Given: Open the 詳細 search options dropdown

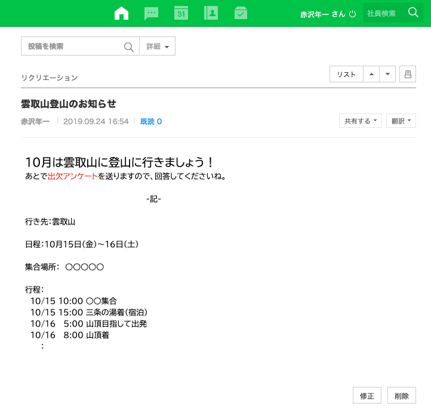Looking at the screenshot, I should click(158, 46).
